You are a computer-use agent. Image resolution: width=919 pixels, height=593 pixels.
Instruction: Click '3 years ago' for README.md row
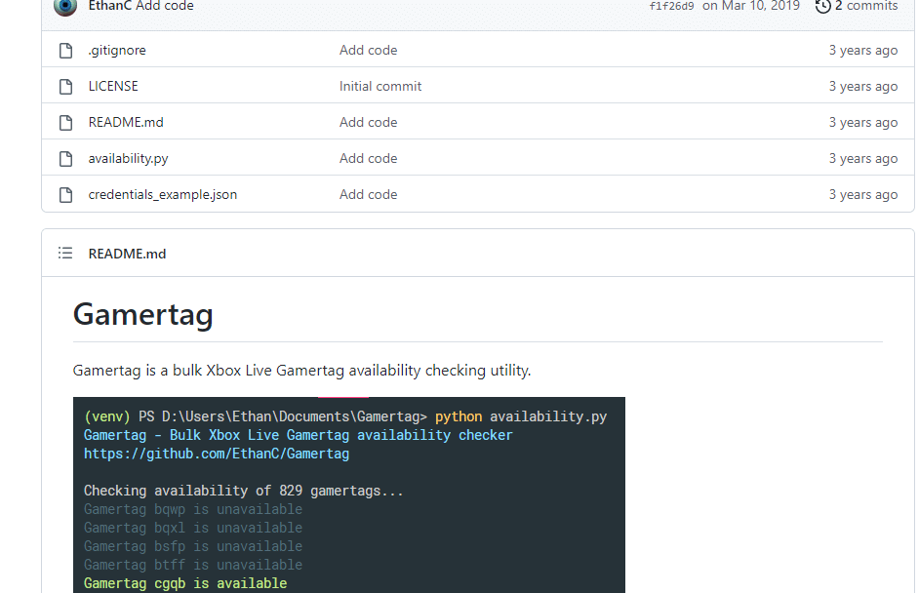(x=862, y=123)
